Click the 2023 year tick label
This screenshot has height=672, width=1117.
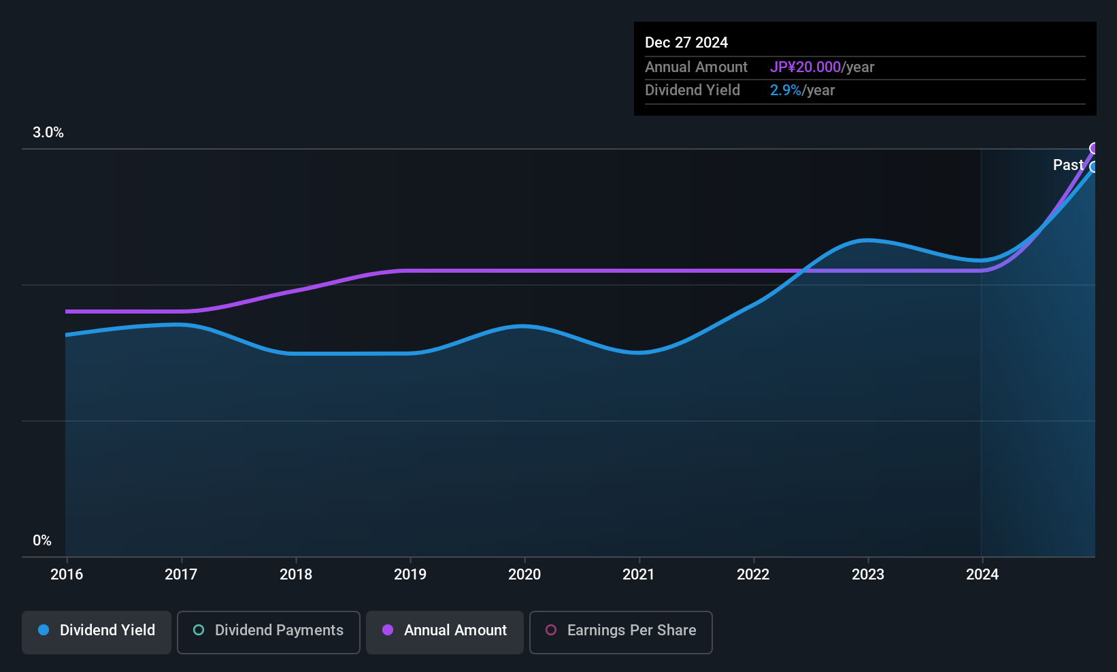click(x=868, y=575)
